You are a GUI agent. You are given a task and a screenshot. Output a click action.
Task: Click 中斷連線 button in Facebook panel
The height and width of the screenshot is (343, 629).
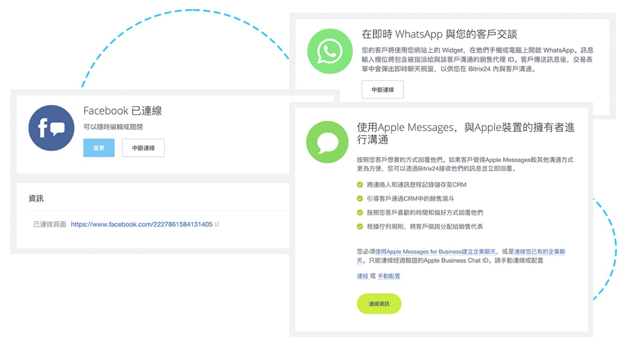[x=143, y=148]
